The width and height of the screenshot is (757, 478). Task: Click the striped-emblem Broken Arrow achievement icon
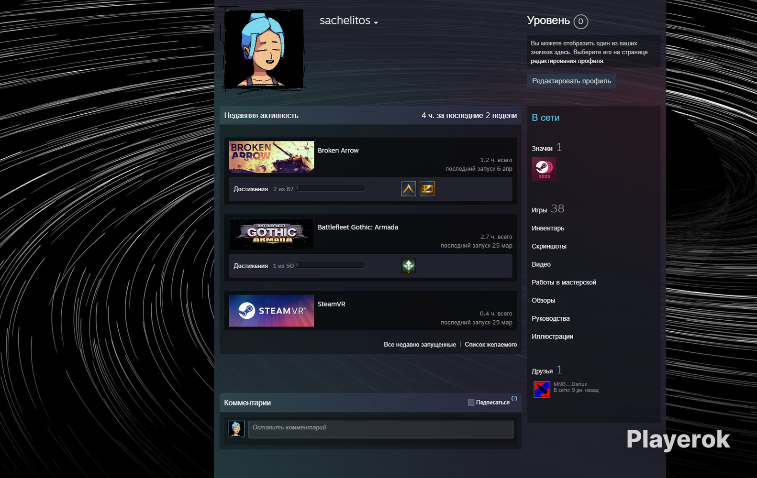(x=427, y=189)
